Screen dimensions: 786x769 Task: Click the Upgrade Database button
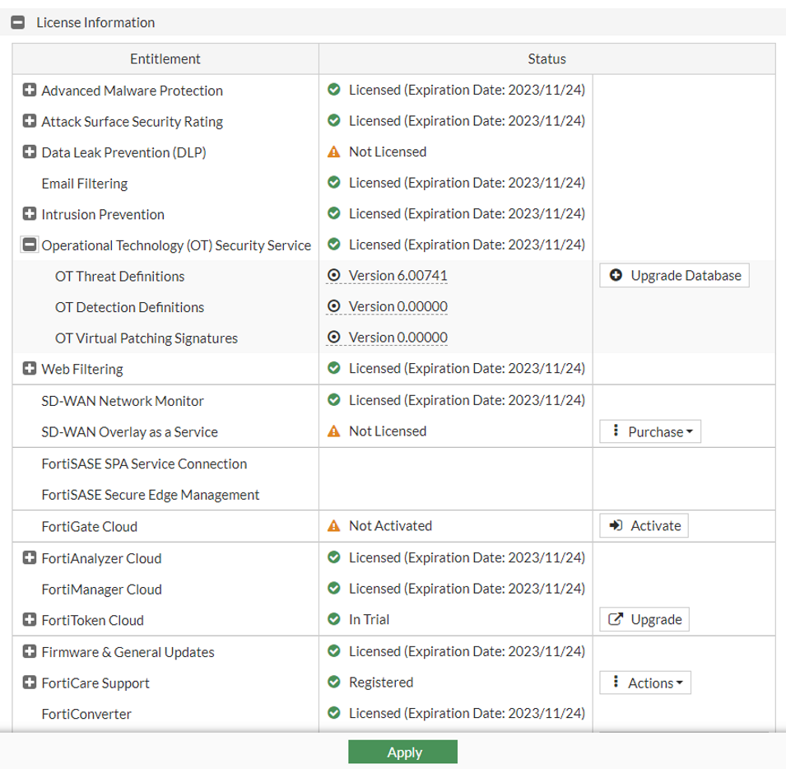tap(675, 276)
